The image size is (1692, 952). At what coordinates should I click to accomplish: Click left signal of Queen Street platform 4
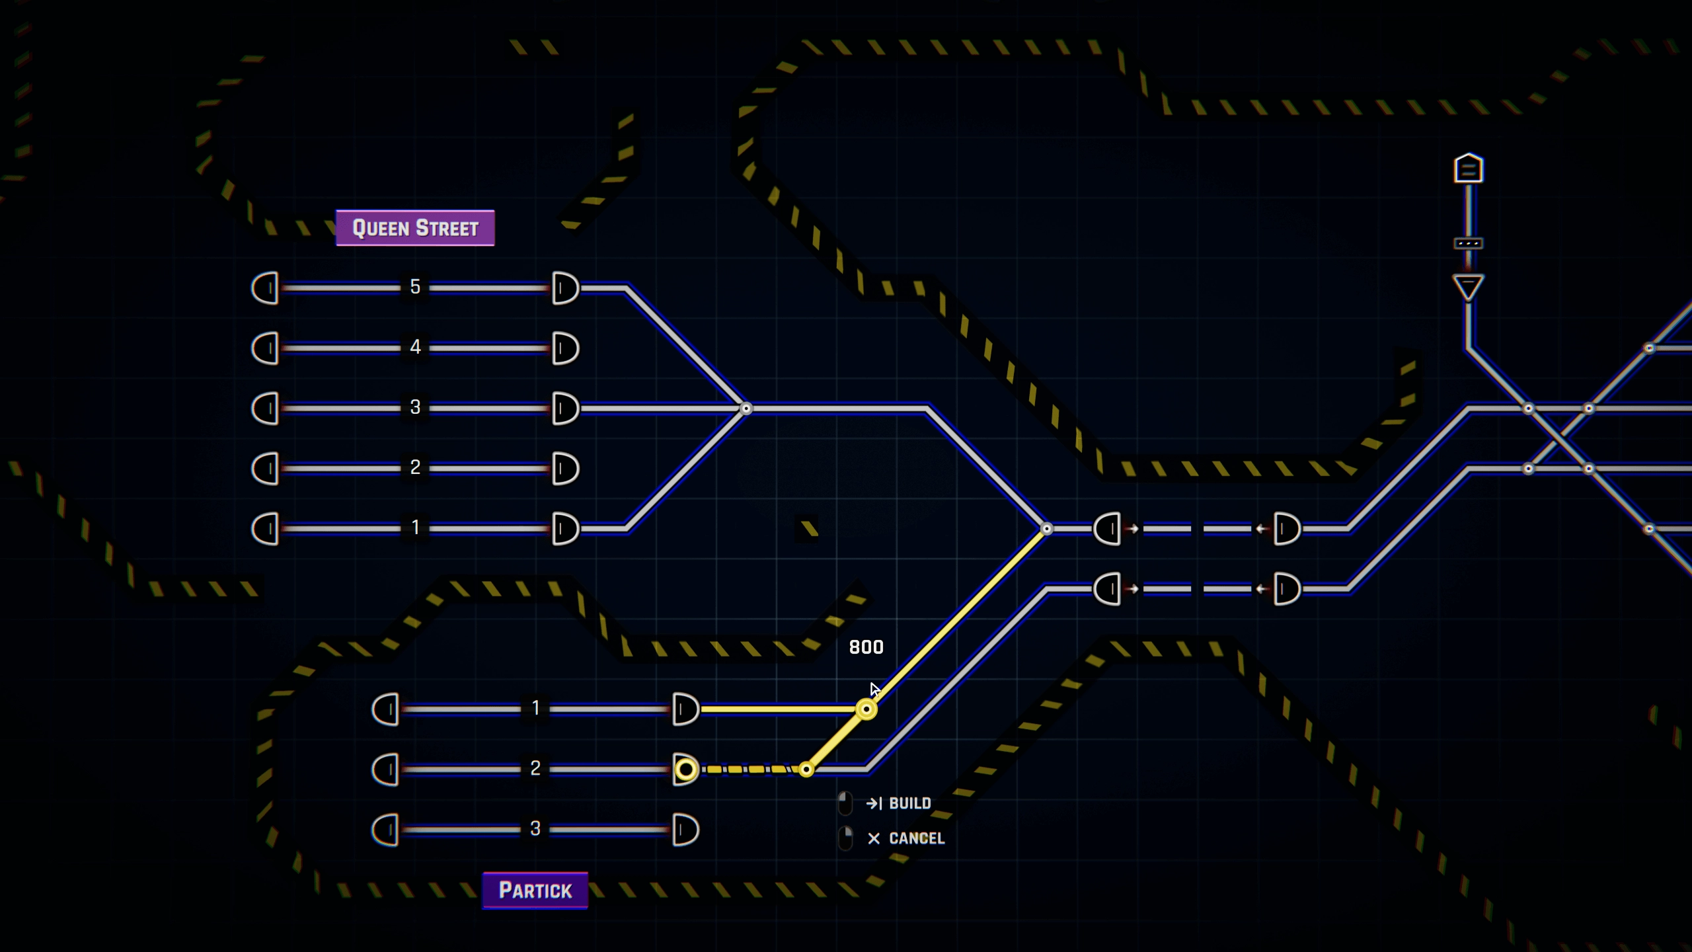click(x=266, y=348)
